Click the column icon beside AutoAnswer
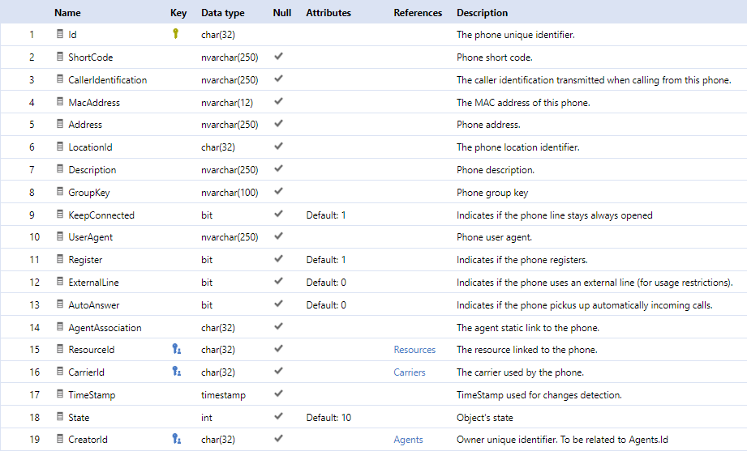The image size is (747, 451). (59, 304)
